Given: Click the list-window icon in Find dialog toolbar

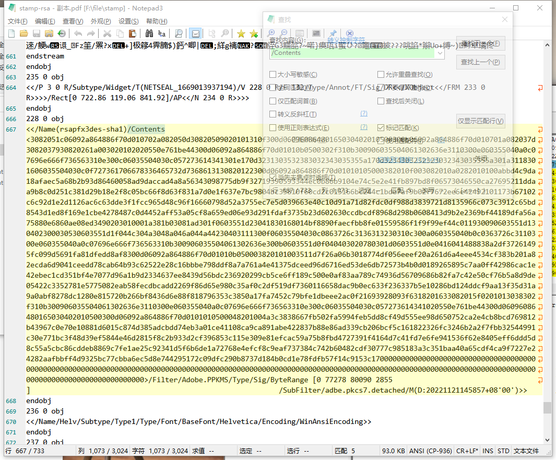Looking at the screenshot, I should pyautogui.click(x=300, y=33).
